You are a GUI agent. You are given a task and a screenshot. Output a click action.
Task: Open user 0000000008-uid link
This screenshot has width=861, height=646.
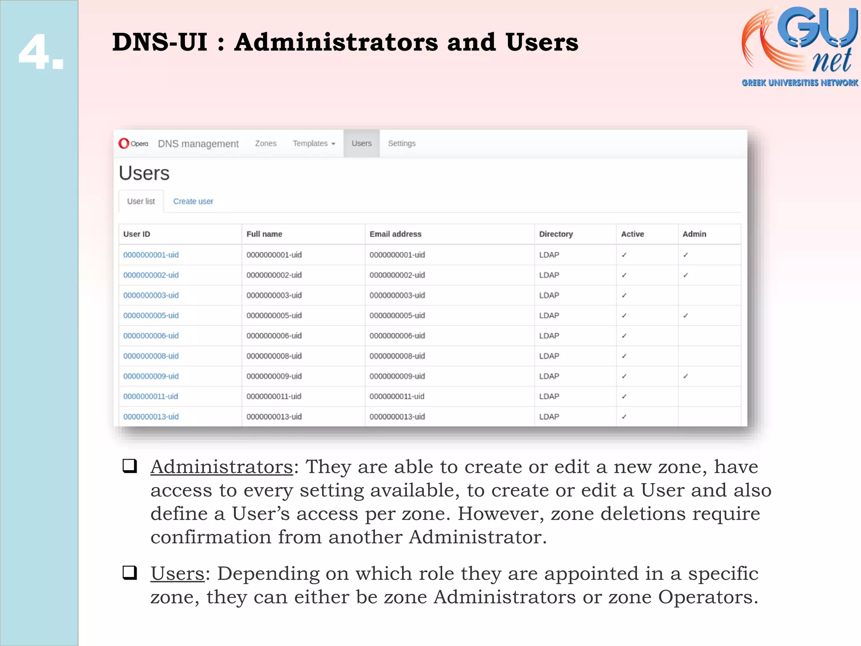point(151,356)
